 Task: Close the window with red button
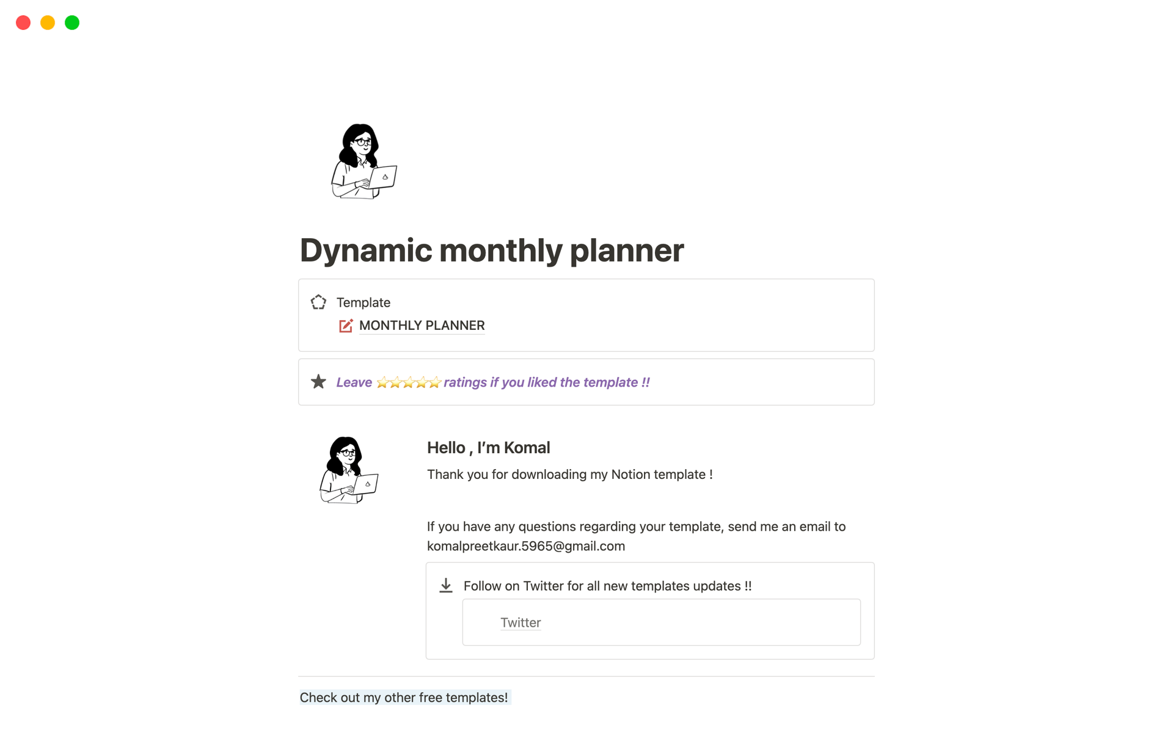click(x=23, y=23)
